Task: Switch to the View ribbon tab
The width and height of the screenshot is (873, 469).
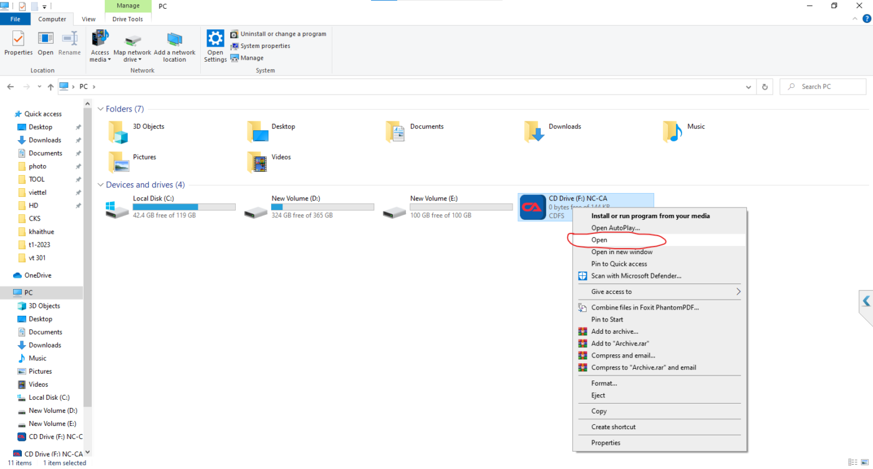Action: pyautogui.click(x=89, y=19)
